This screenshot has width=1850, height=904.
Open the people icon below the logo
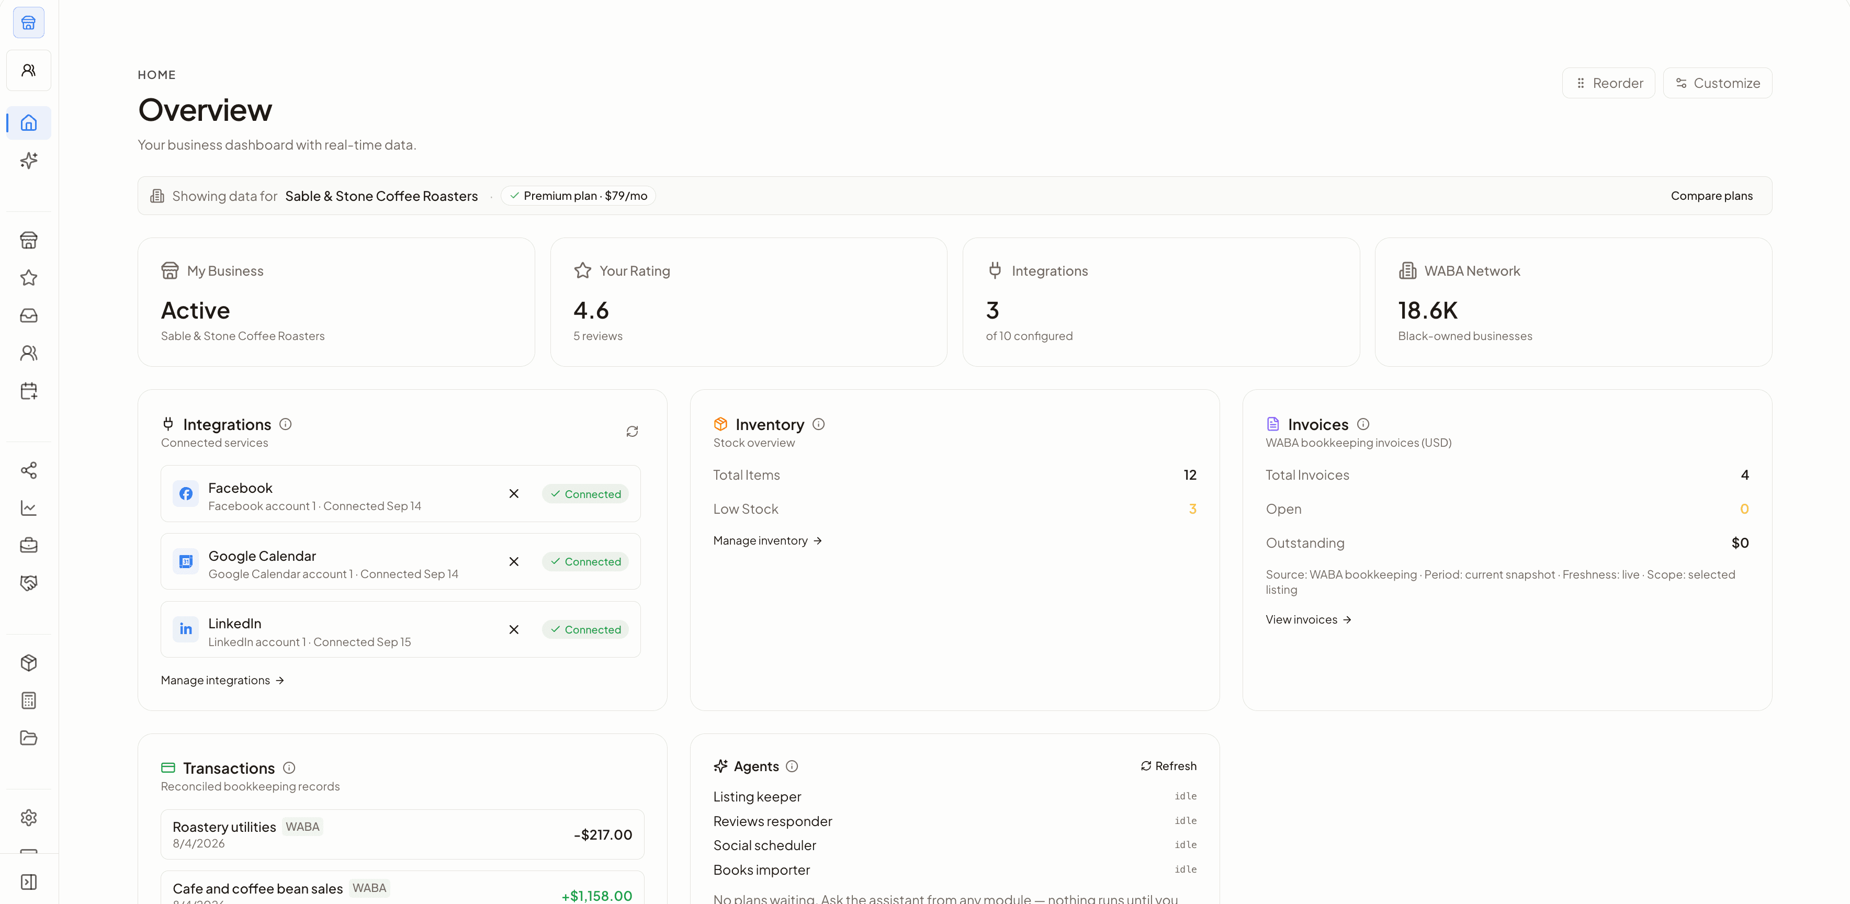point(29,71)
